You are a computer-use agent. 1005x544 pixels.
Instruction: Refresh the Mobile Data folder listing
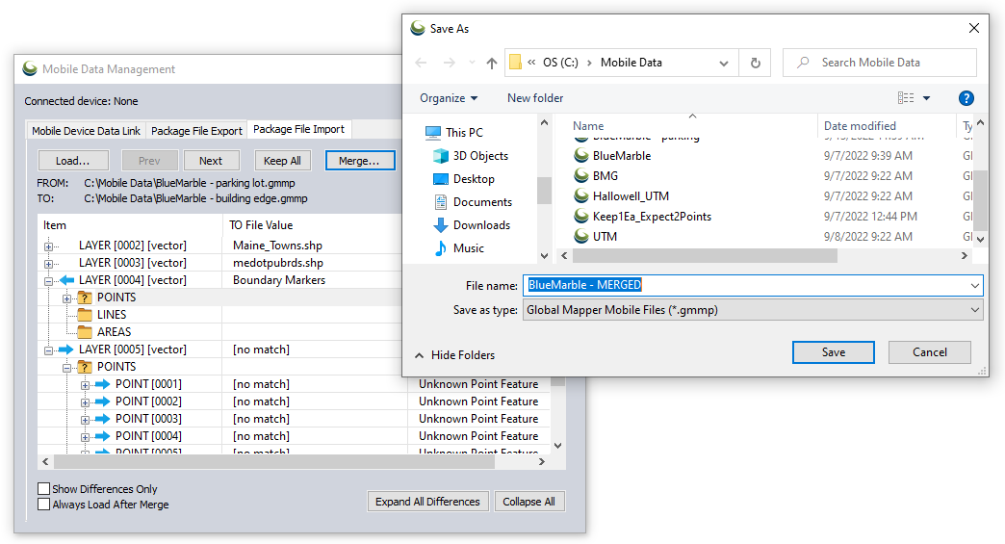[755, 63]
